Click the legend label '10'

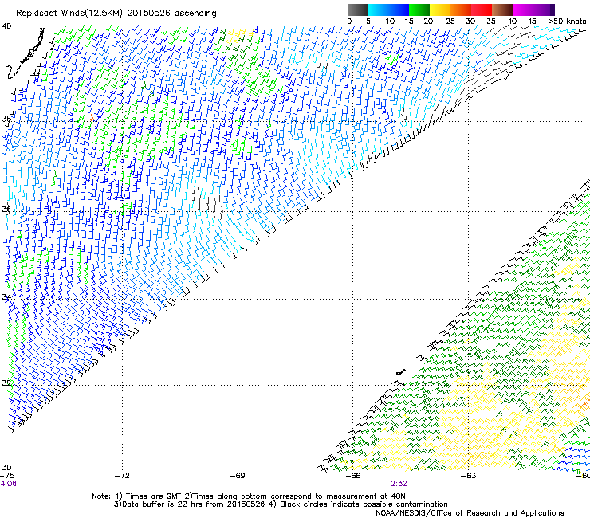tap(390, 22)
